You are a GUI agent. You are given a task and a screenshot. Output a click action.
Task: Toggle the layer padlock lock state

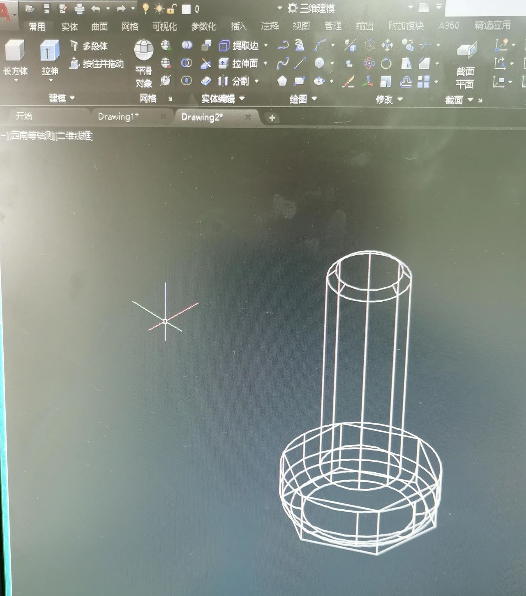point(172,9)
